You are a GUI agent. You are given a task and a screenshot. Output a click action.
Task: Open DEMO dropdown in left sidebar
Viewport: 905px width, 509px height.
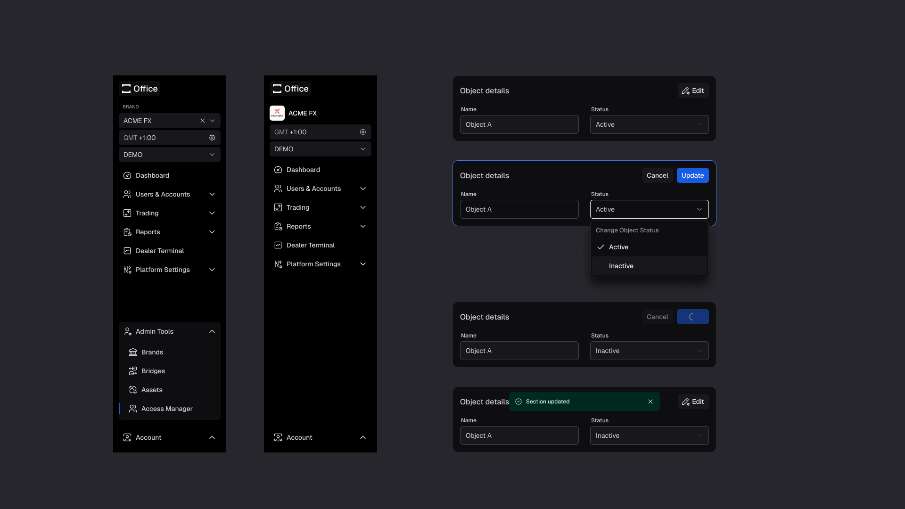pos(170,155)
